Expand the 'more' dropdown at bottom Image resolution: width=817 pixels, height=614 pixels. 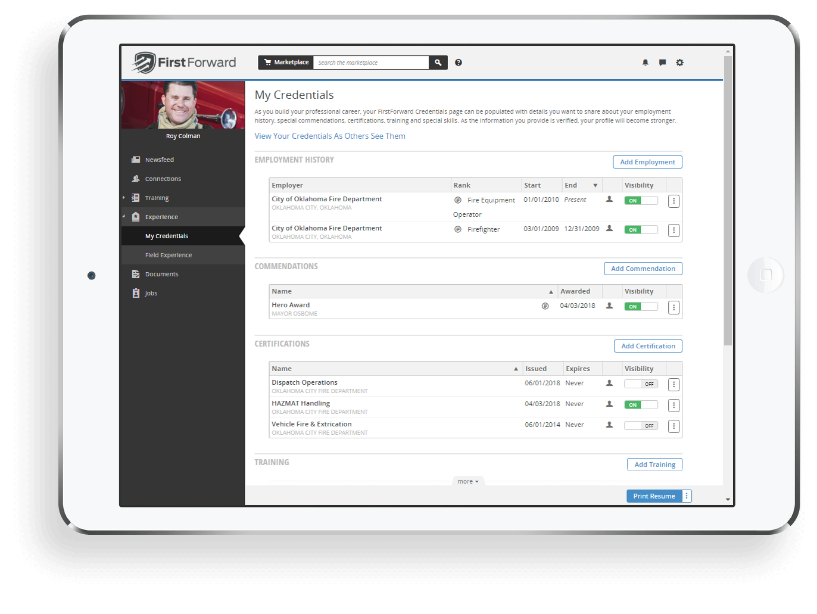tap(468, 481)
